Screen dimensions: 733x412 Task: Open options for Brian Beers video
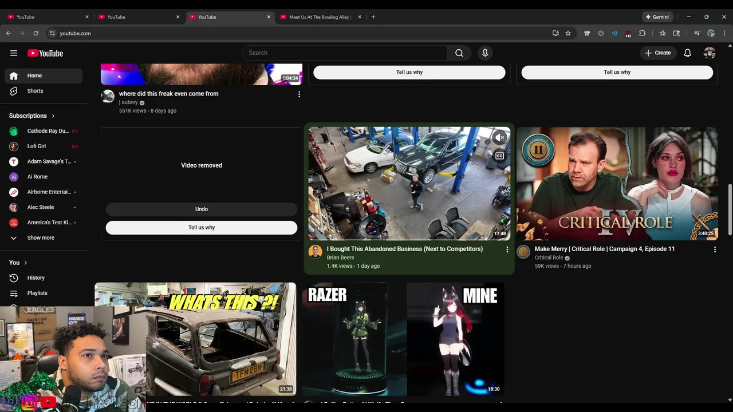[507, 249]
